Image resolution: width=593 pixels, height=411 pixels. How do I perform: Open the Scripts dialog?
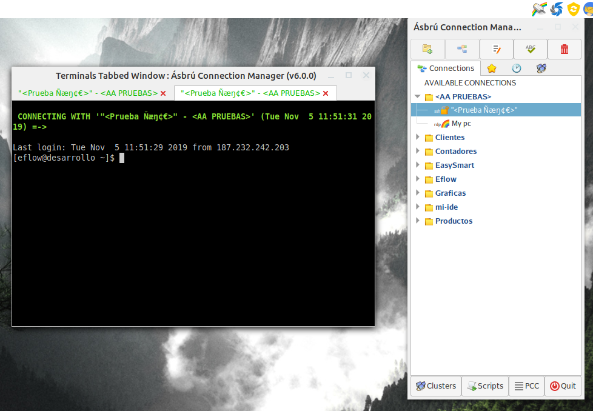[484, 386]
